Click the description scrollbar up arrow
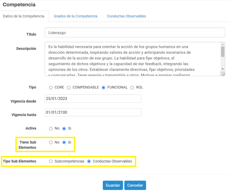This screenshot has height=192, width=230. (x=223, y=44)
